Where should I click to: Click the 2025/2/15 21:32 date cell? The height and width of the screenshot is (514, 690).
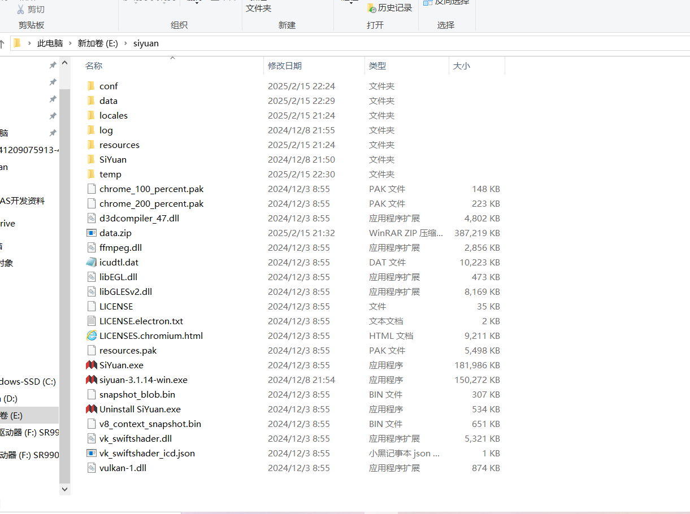301,233
